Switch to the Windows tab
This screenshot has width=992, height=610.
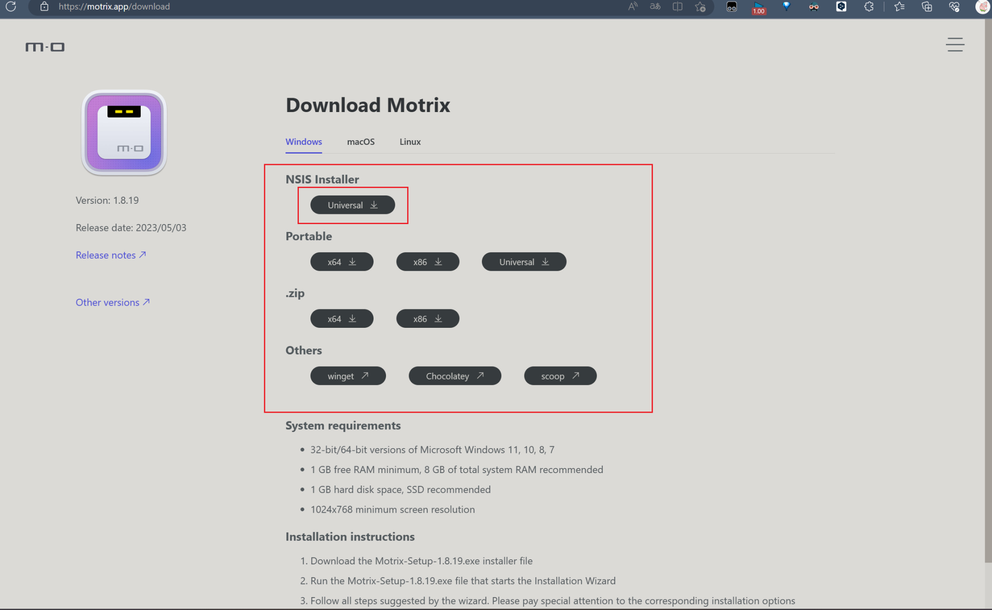[x=303, y=142]
